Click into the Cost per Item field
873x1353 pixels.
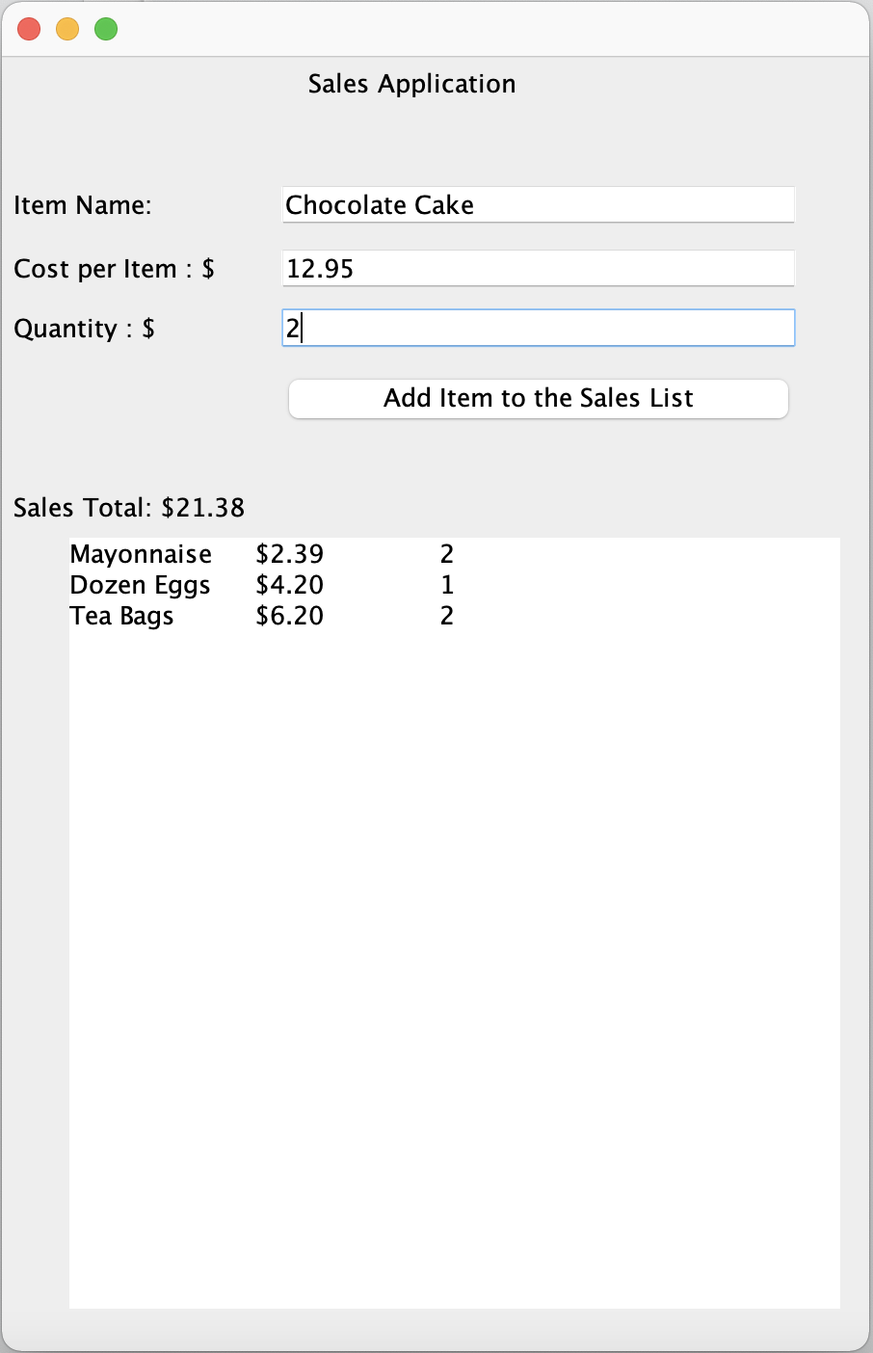(x=538, y=269)
